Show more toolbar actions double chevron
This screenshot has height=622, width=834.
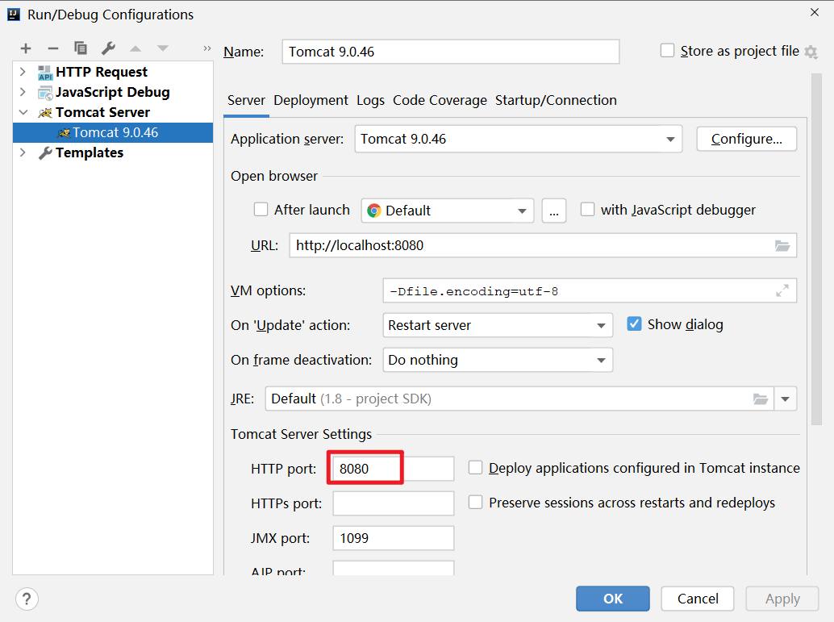click(x=207, y=48)
